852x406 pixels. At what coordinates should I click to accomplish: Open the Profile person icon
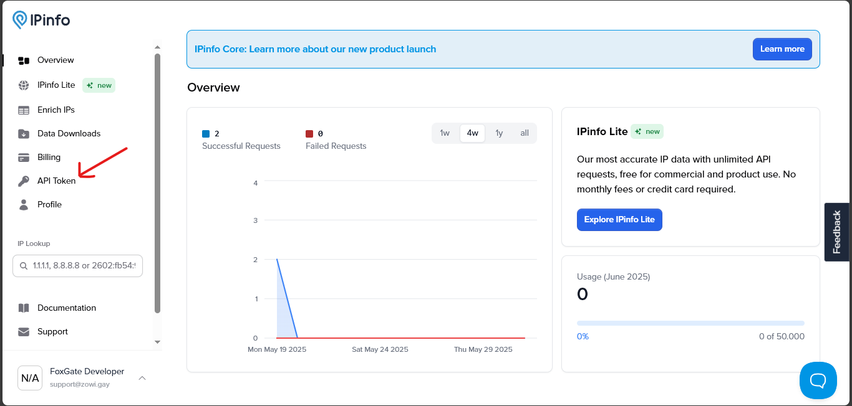24,205
